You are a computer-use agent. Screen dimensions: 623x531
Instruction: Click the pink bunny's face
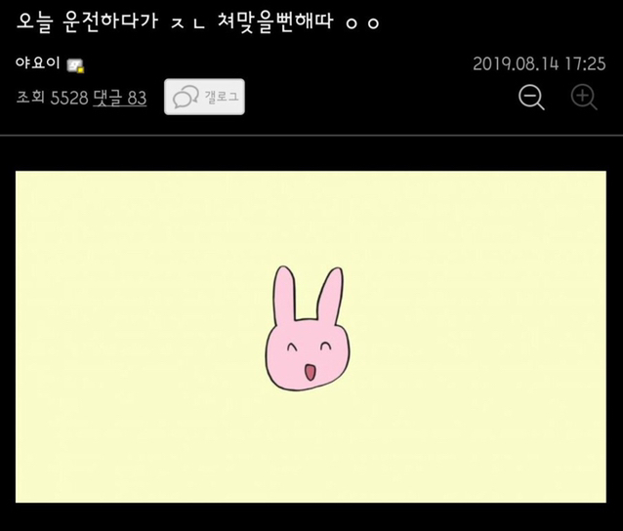pos(309,351)
